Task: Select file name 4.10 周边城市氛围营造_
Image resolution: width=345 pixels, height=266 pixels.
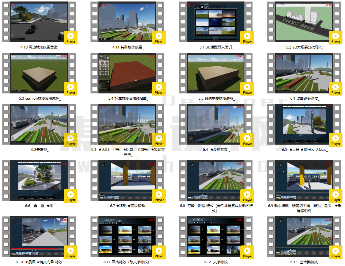Action: 40,47
